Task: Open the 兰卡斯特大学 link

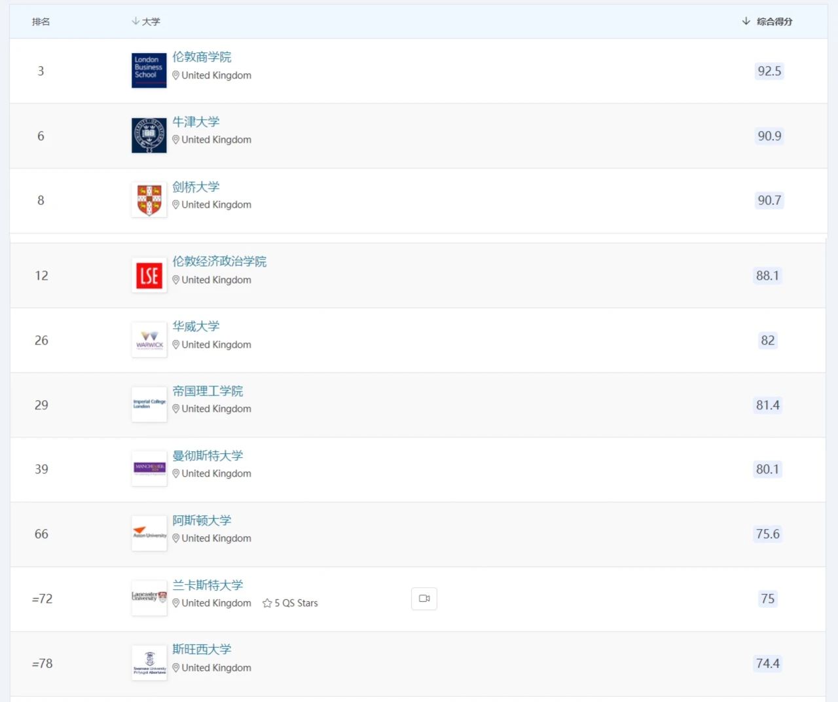Action: (x=208, y=585)
